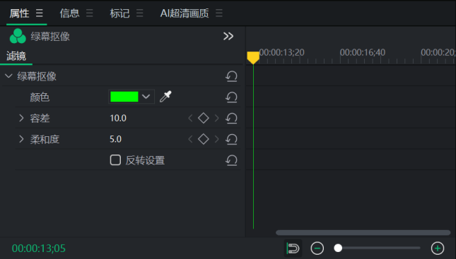Add keyframe for 容差 parameter
The height and width of the screenshot is (259, 456).
pyautogui.click(x=204, y=118)
